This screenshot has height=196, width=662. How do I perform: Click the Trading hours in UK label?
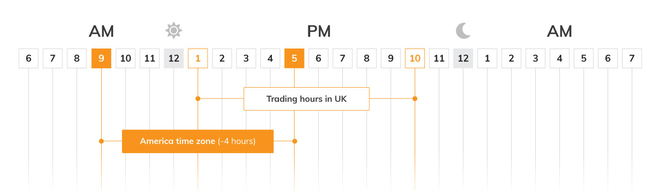coord(306,99)
